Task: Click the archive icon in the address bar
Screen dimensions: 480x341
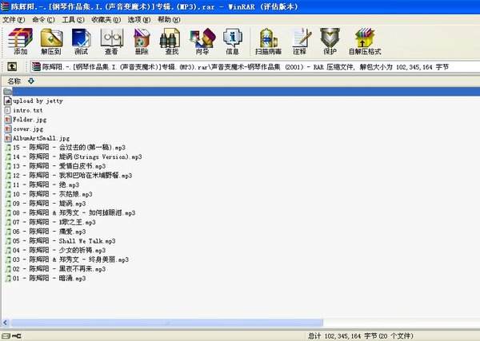Action: click(36, 66)
